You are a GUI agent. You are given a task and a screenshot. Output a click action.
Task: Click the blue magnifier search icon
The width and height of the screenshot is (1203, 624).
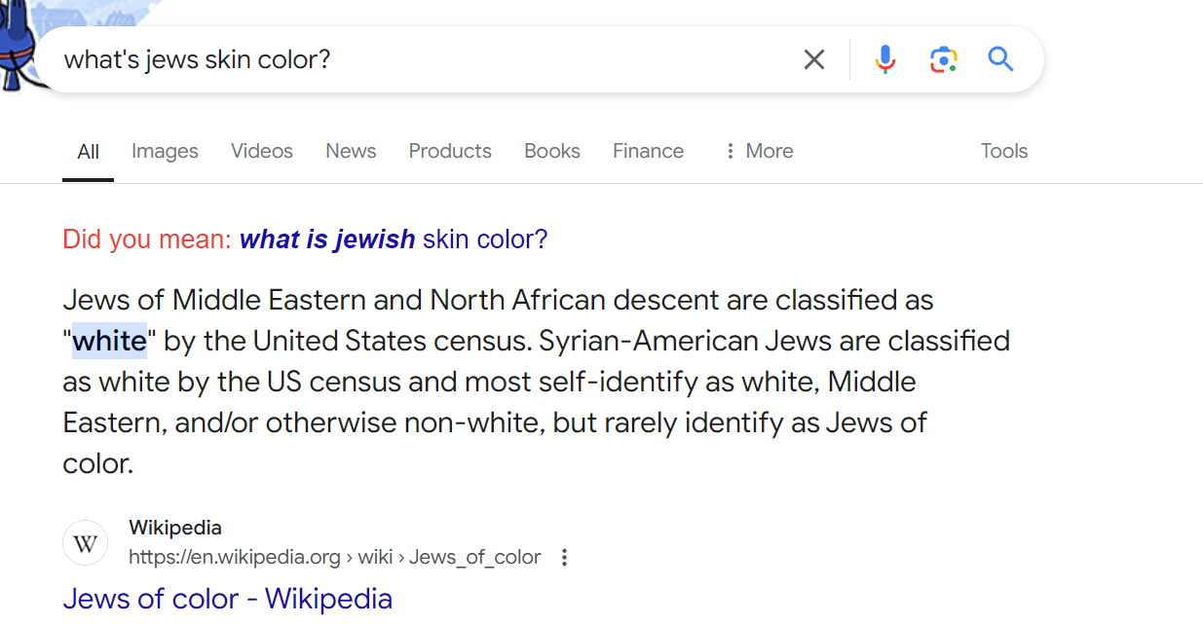tap(1000, 59)
